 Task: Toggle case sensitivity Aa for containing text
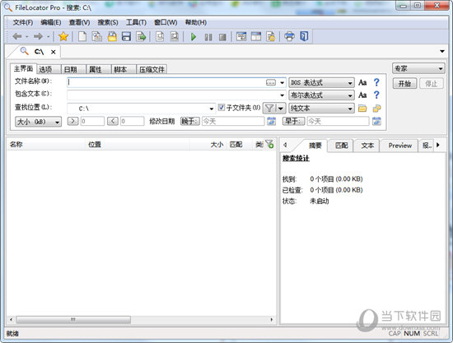pos(362,95)
